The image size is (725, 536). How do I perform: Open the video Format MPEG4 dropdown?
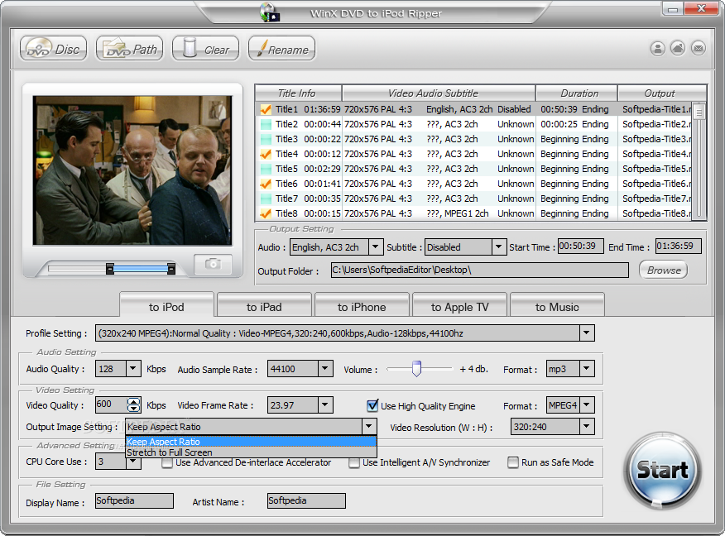click(587, 405)
